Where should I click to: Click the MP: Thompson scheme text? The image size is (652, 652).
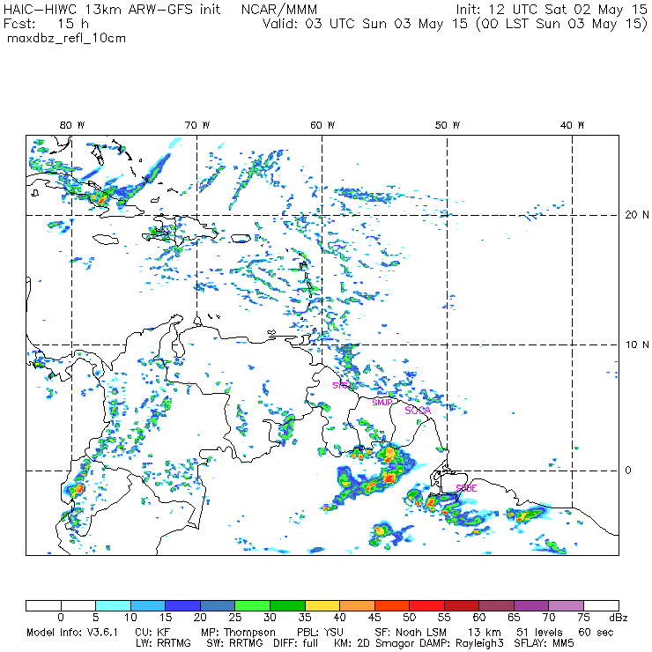238,633
